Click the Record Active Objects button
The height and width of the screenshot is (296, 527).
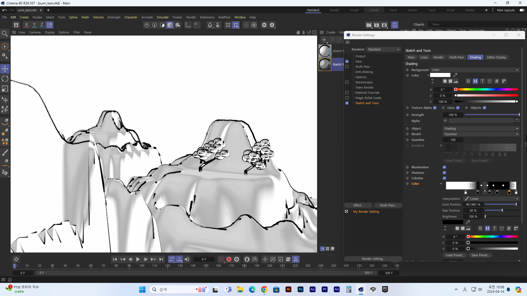click(221, 259)
